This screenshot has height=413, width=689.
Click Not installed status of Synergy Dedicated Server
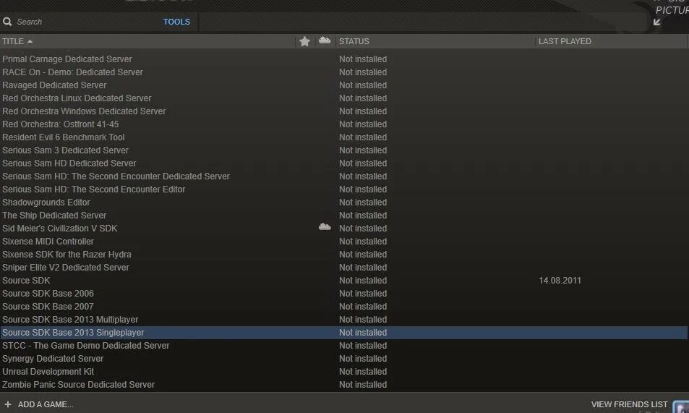click(363, 359)
